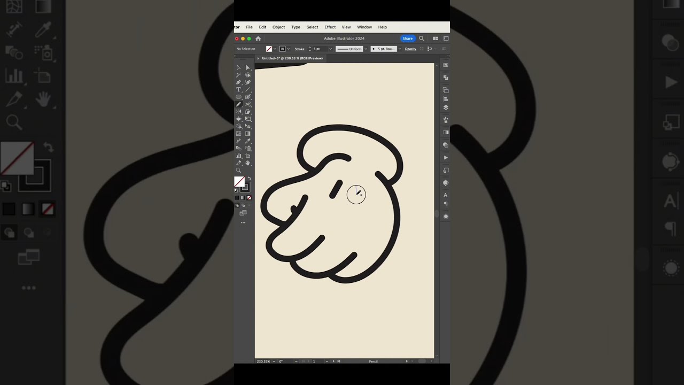This screenshot has width=684, height=385.
Task: Click the Change Screen Mode icon
Action: [243, 213]
